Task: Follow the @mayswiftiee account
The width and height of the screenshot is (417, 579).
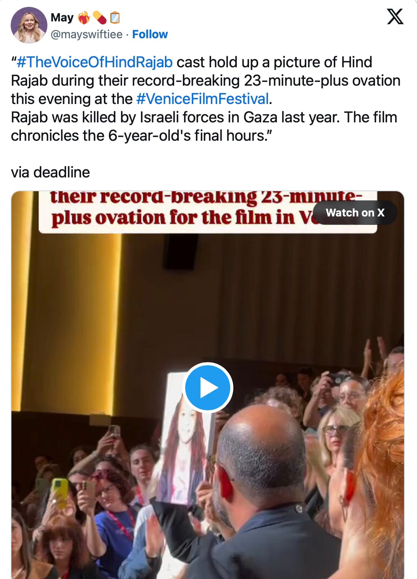Action: (150, 34)
